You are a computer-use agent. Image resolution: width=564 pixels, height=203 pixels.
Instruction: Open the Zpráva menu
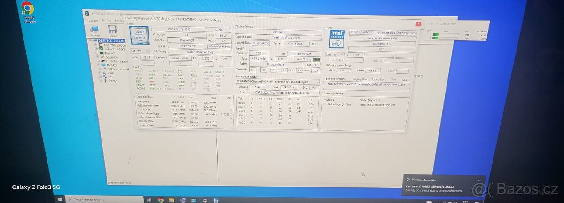pyautogui.click(x=107, y=21)
